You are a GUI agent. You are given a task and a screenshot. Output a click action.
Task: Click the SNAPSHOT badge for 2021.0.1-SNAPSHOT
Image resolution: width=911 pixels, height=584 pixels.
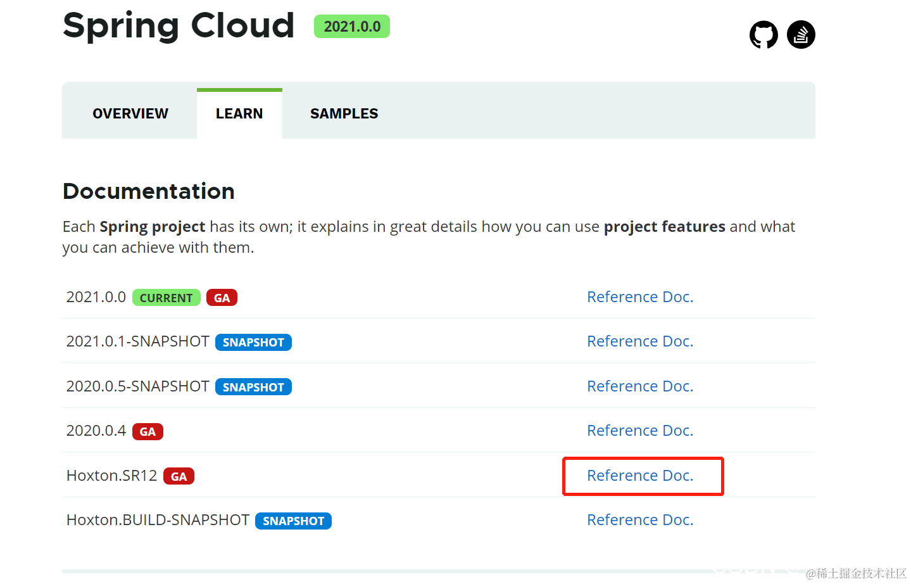point(253,342)
